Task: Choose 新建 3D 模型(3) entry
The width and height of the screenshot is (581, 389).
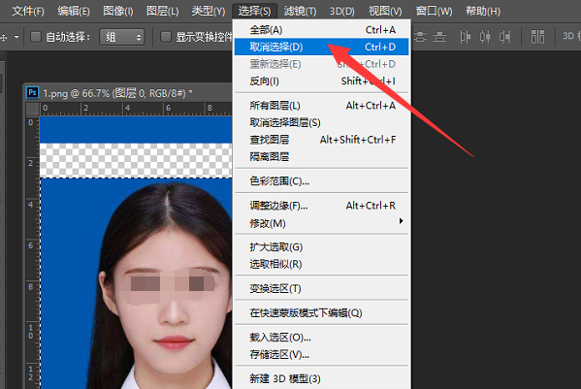Action: (x=322, y=378)
